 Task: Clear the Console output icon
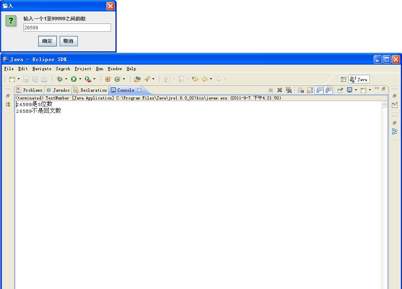[x=301, y=90]
